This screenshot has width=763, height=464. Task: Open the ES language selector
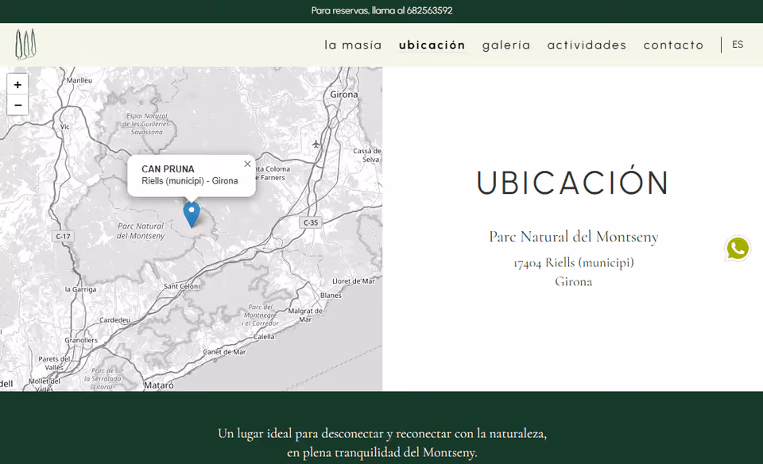click(x=738, y=44)
